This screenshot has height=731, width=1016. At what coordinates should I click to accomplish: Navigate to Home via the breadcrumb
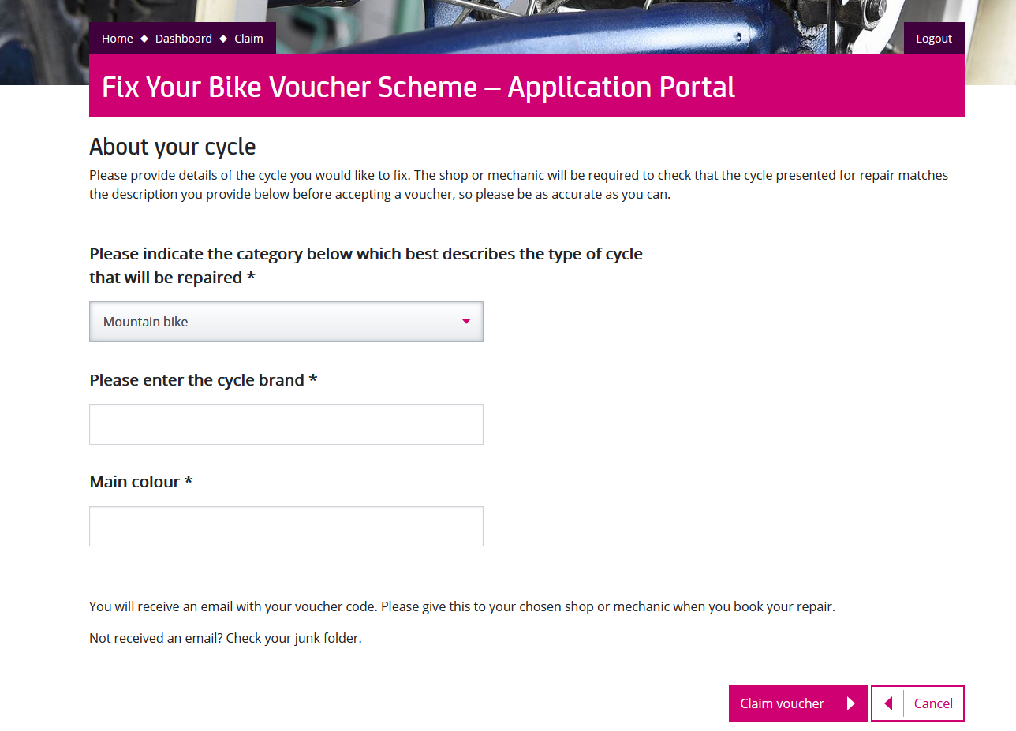coord(117,38)
